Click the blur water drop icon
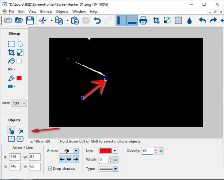The width and height of the screenshot is (224, 180). [x=189, y=20]
